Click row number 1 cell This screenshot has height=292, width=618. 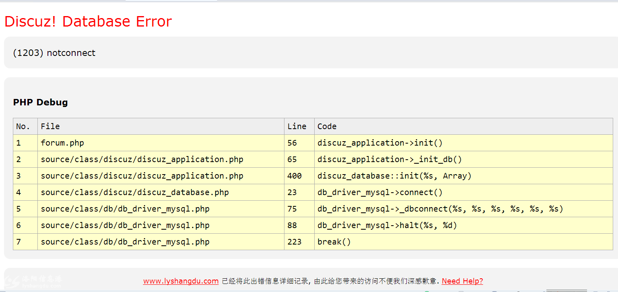click(25, 143)
